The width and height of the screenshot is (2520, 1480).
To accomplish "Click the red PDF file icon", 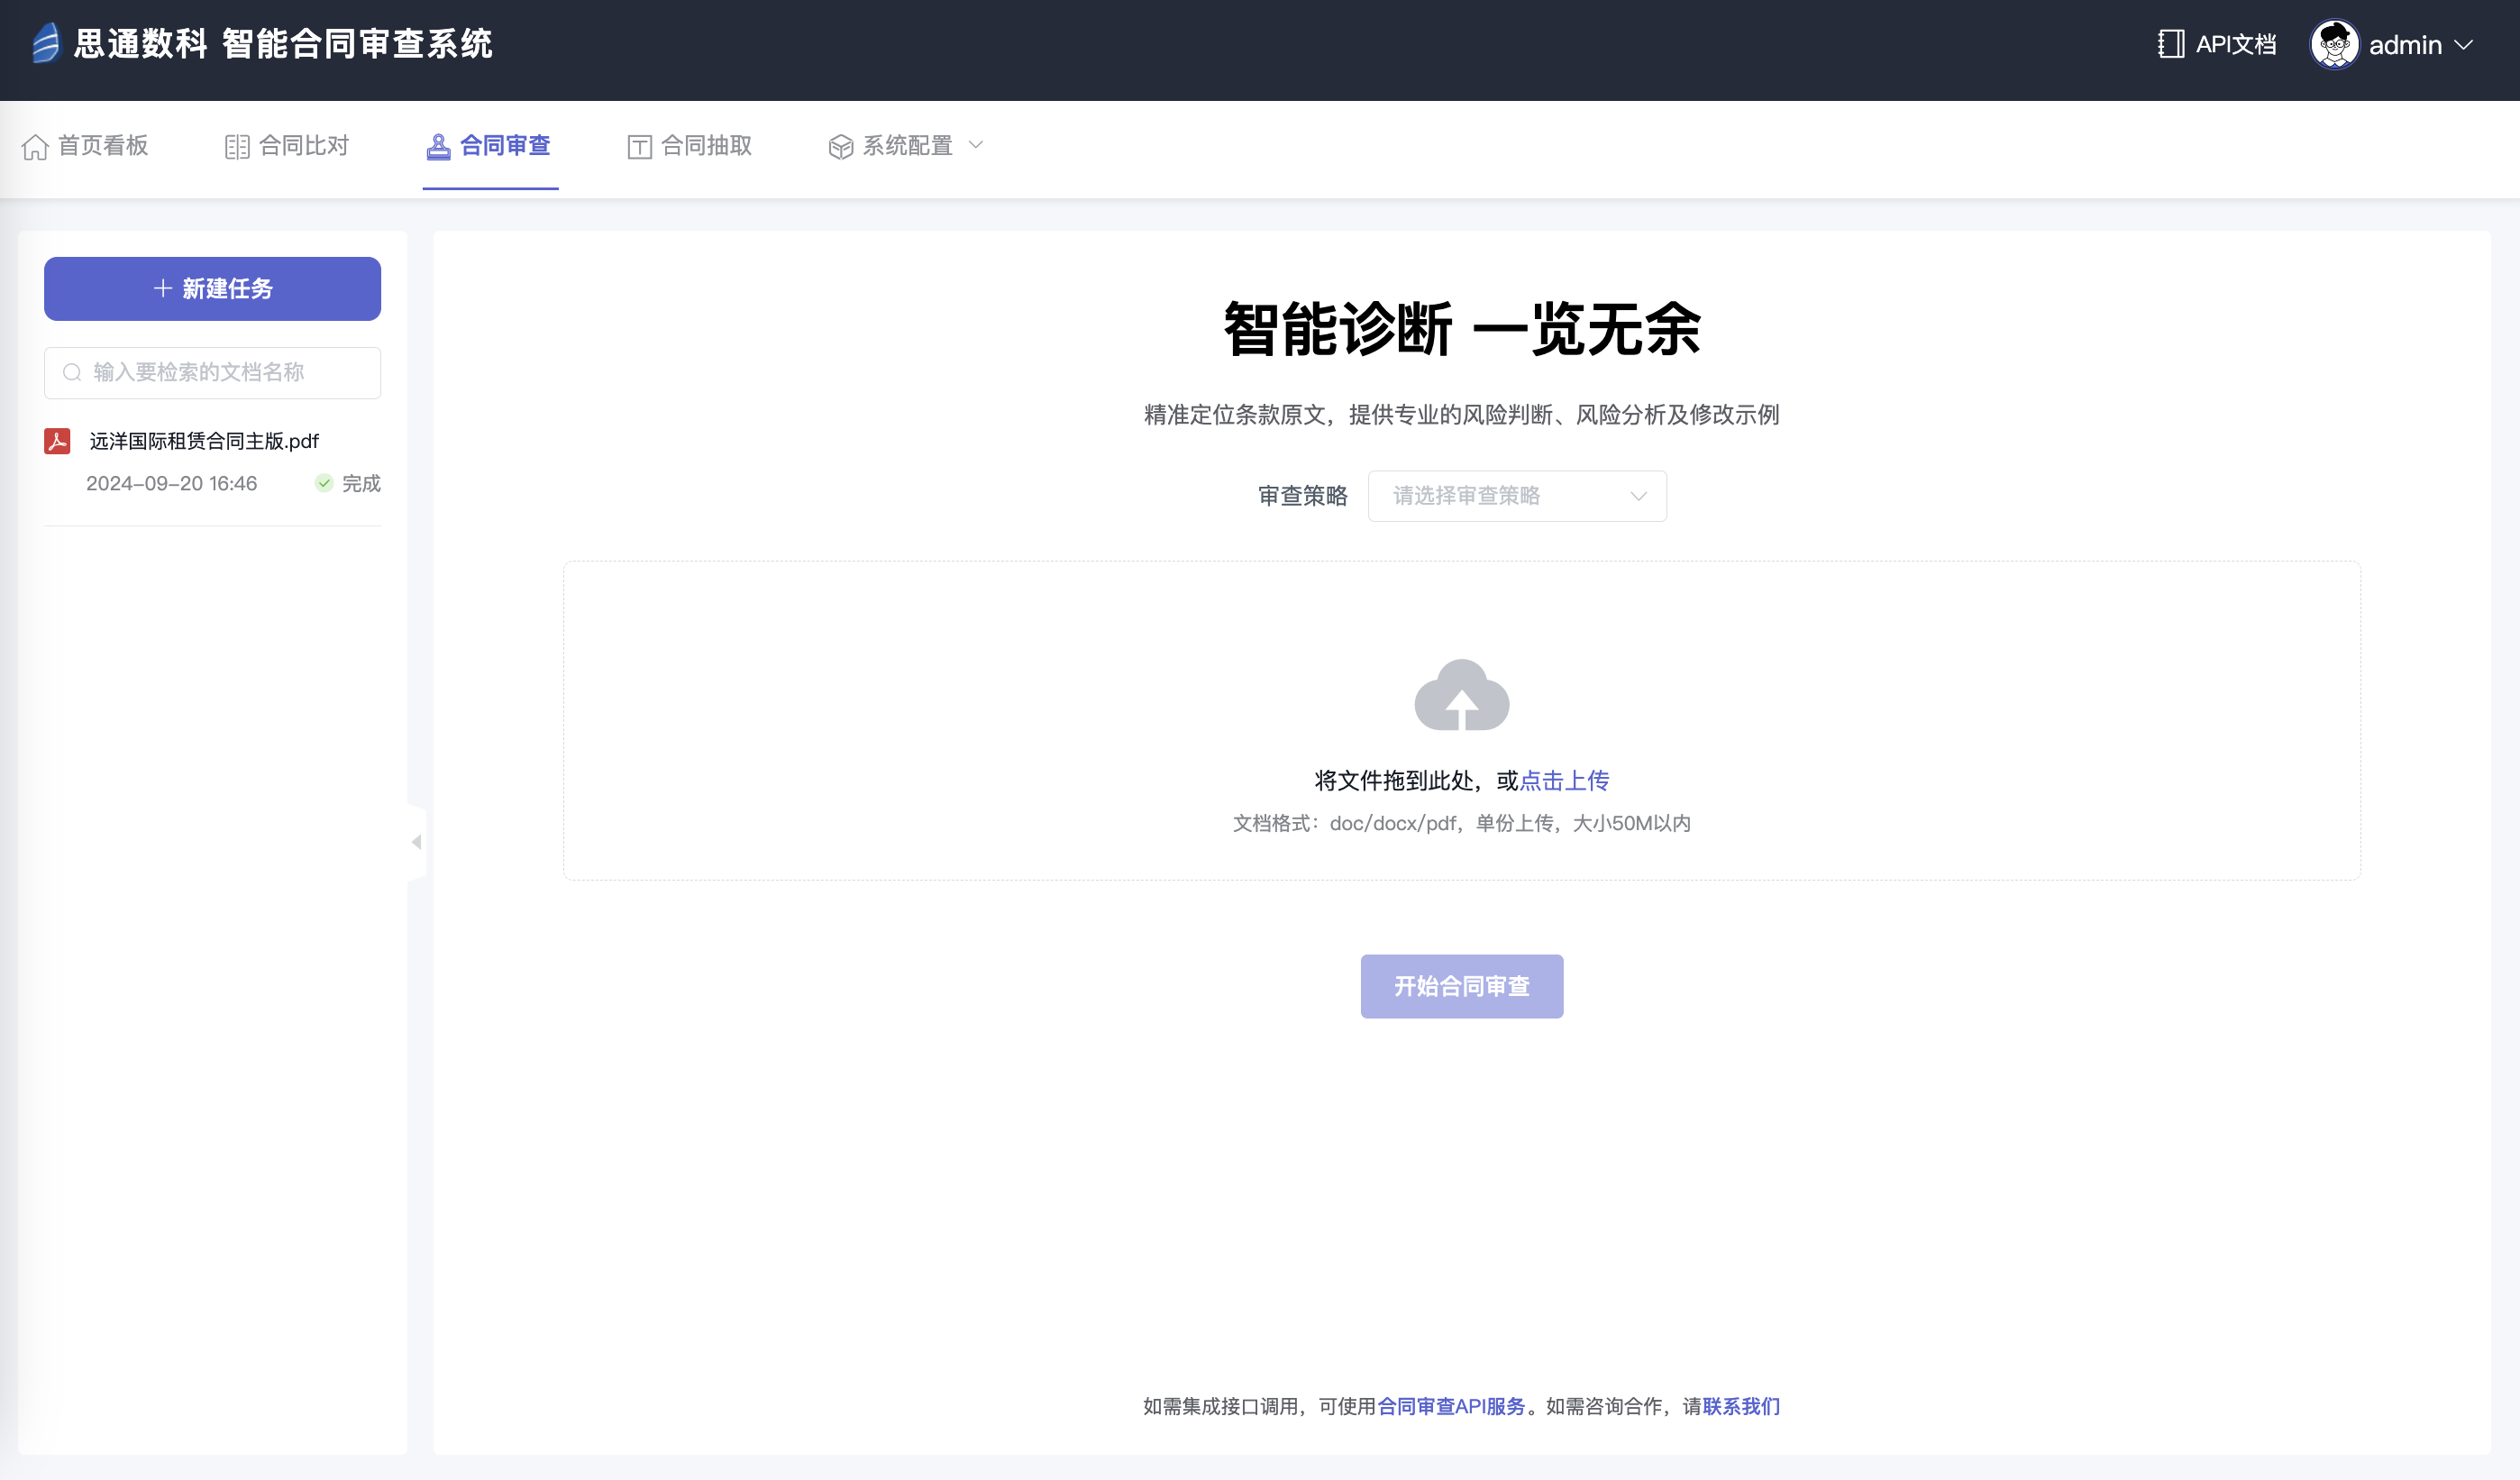I will (x=57, y=441).
